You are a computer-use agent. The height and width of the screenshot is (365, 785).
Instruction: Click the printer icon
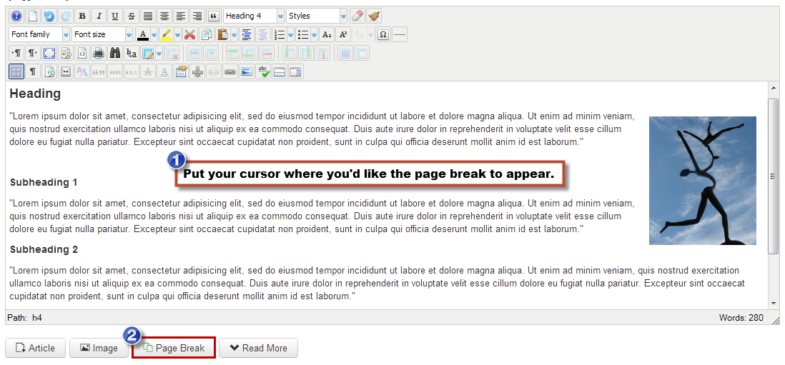pos(99,53)
